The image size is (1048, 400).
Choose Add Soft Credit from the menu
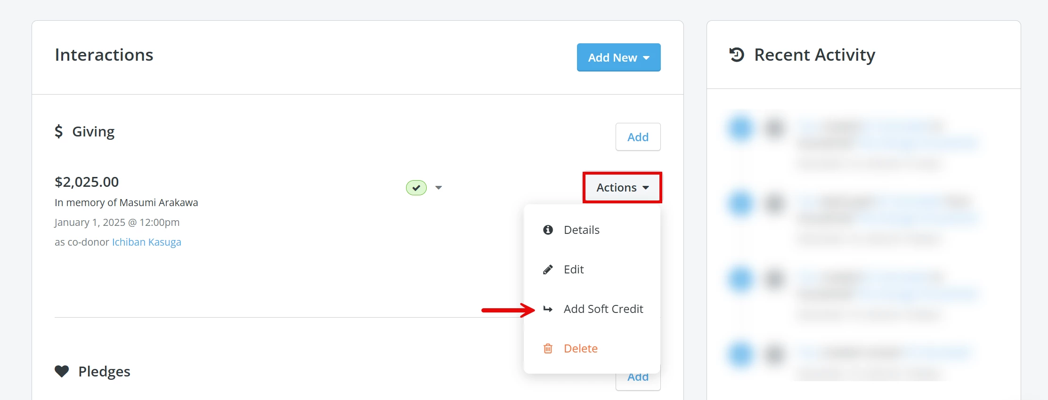(604, 309)
